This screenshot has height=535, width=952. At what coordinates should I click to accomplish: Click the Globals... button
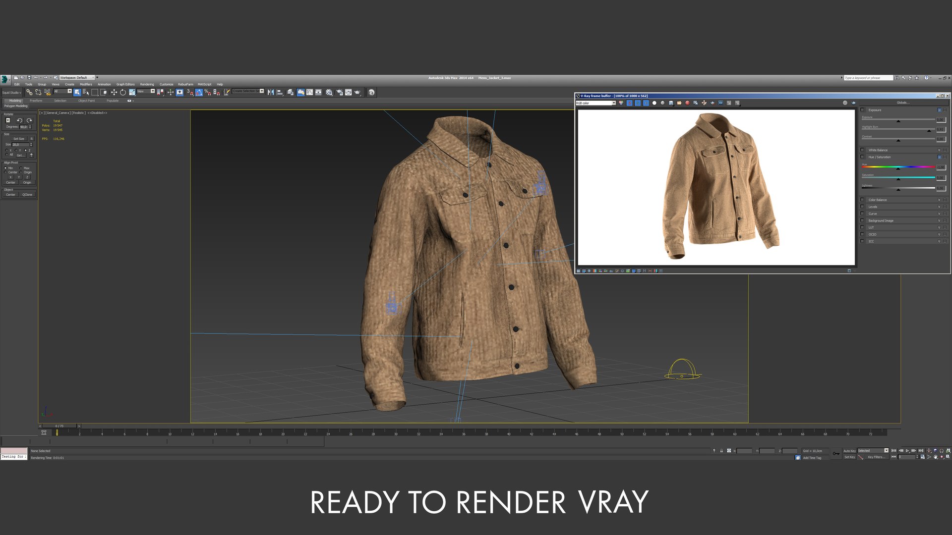click(x=902, y=103)
